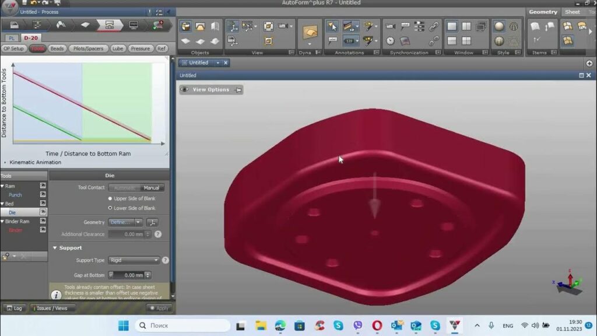The image size is (597, 336).
Task: Click the geometry pick icon beside Define
Action: click(152, 222)
